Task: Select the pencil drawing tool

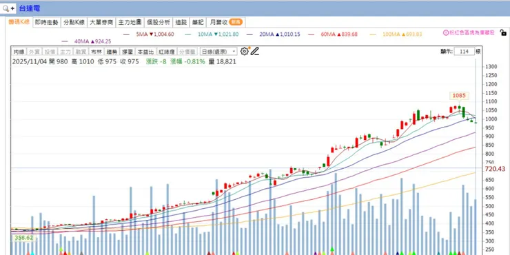Action: (255, 51)
